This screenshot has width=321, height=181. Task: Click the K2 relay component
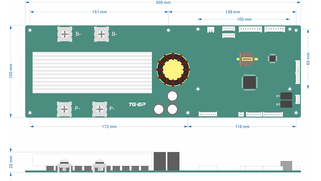286,104
